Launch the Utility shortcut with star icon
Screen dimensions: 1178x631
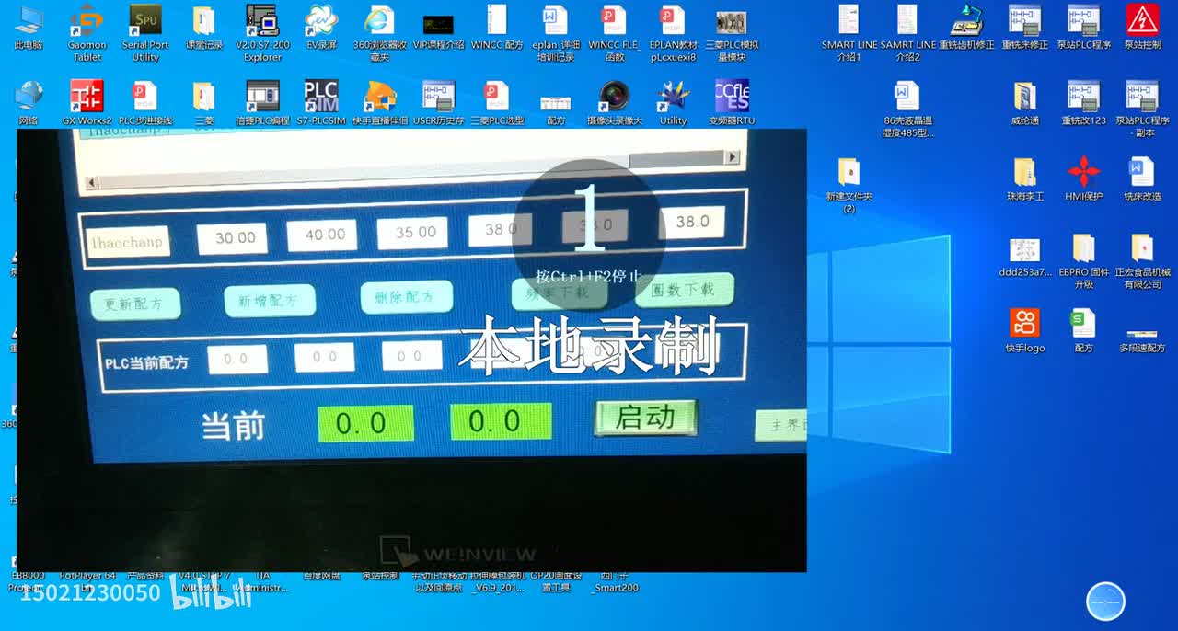(x=673, y=102)
